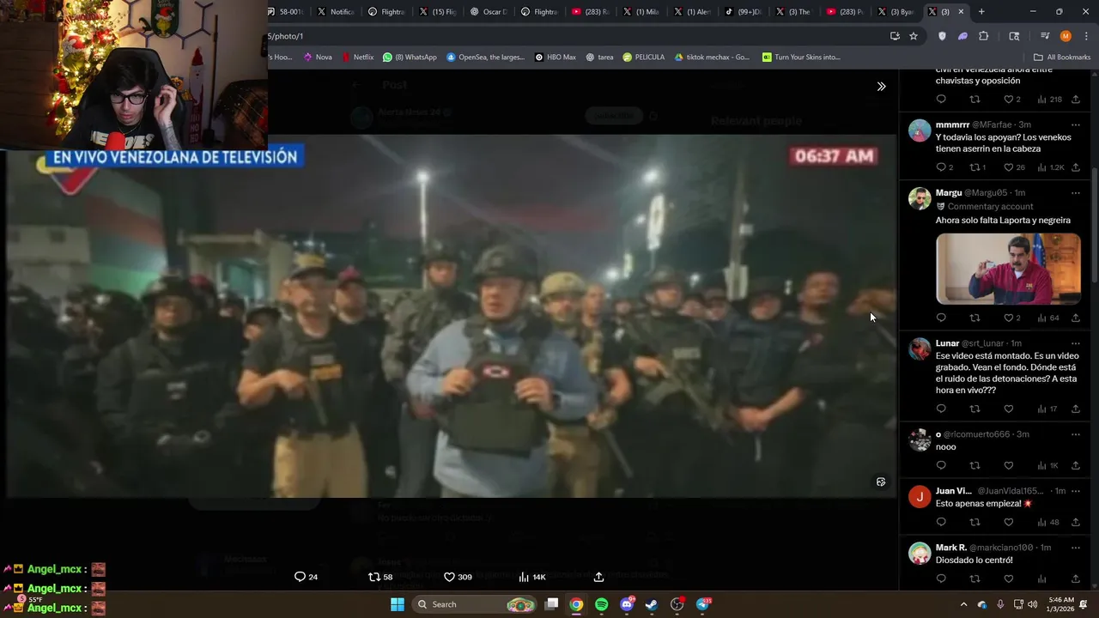Open Chrome profile avatar M

[1066, 36]
